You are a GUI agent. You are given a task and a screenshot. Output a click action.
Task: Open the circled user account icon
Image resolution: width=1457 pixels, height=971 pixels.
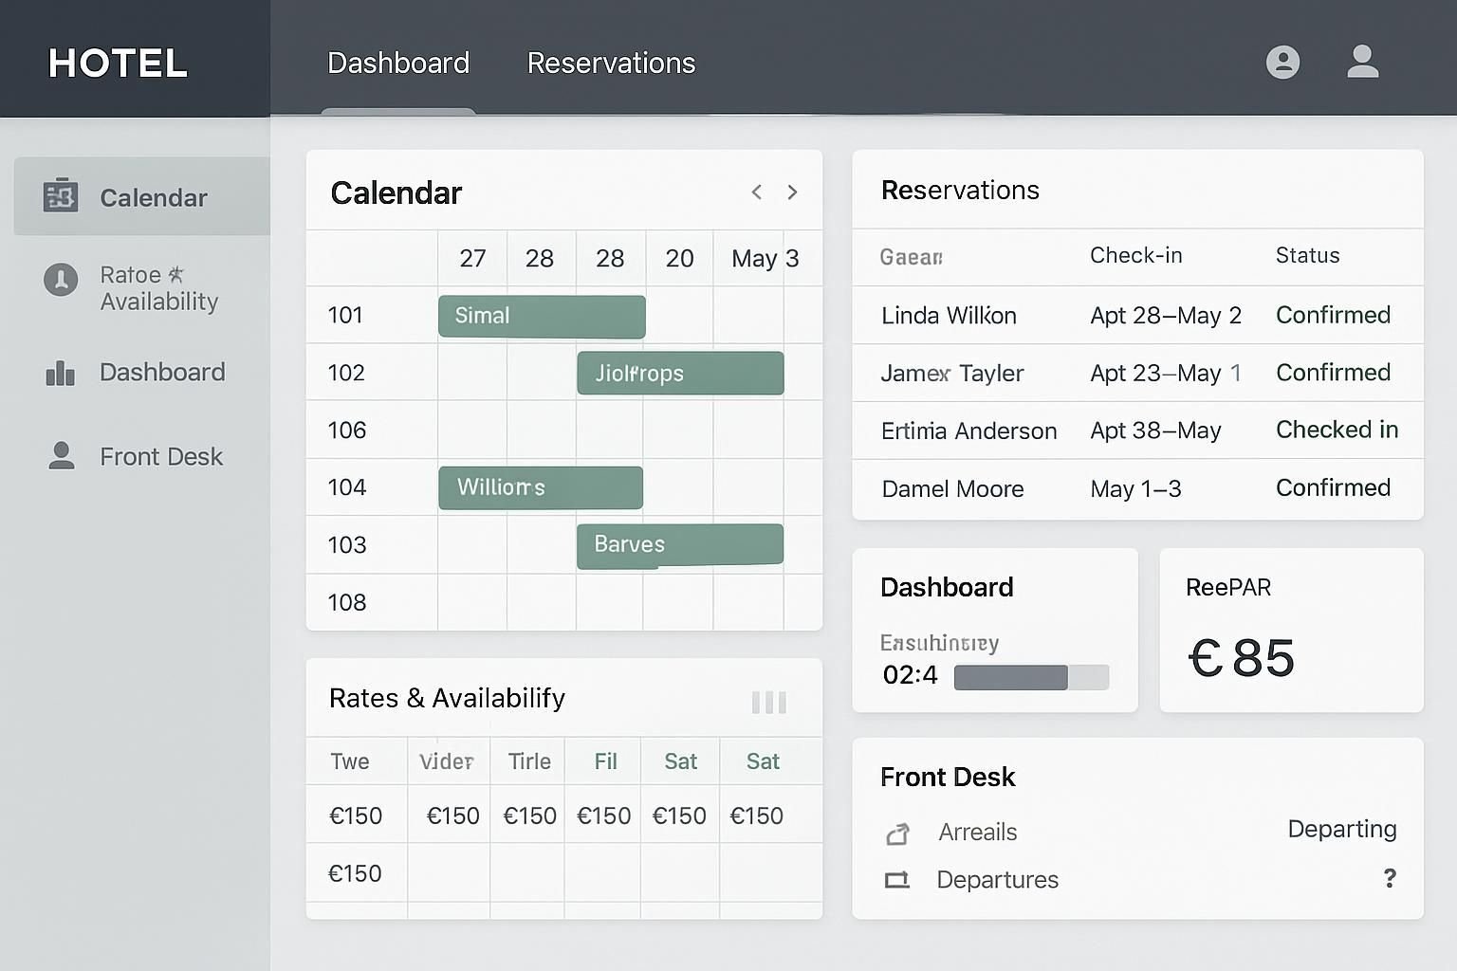pyautogui.click(x=1282, y=63)
